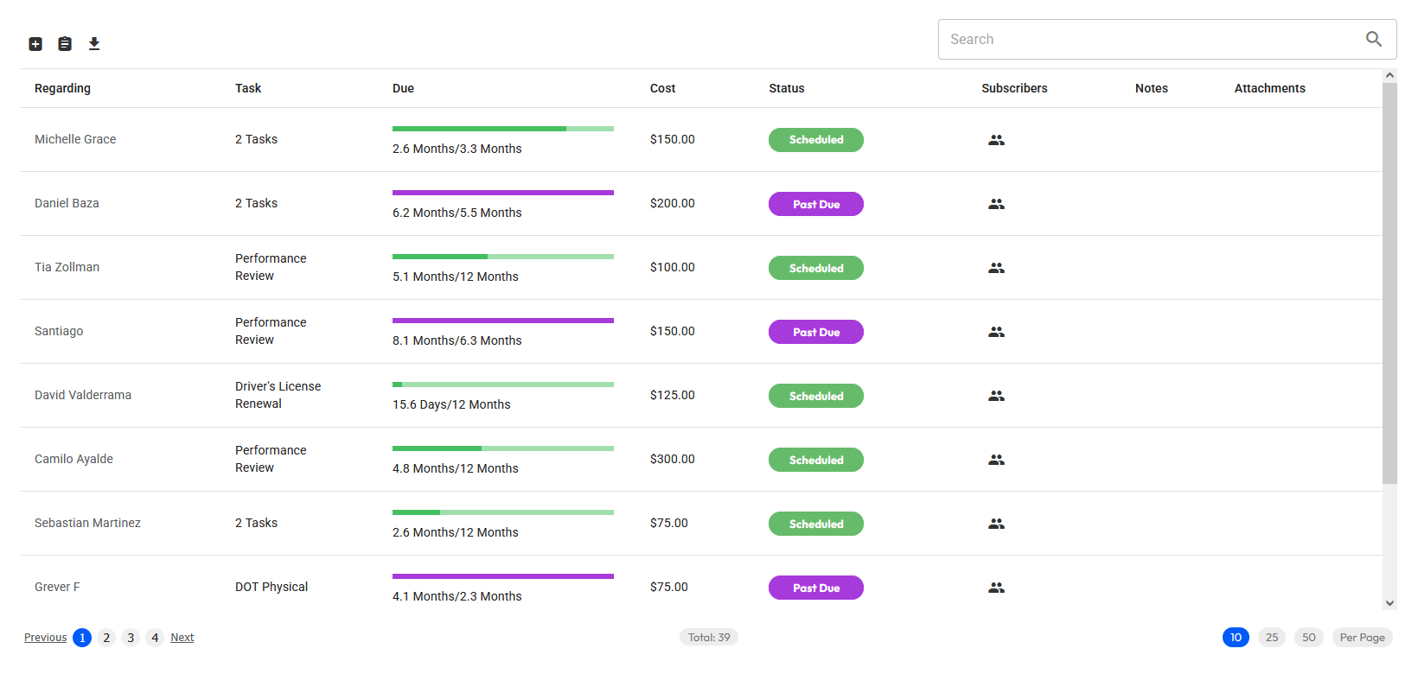Sort by the Regarding column header
1418x674 pixels.
point(62,88)
